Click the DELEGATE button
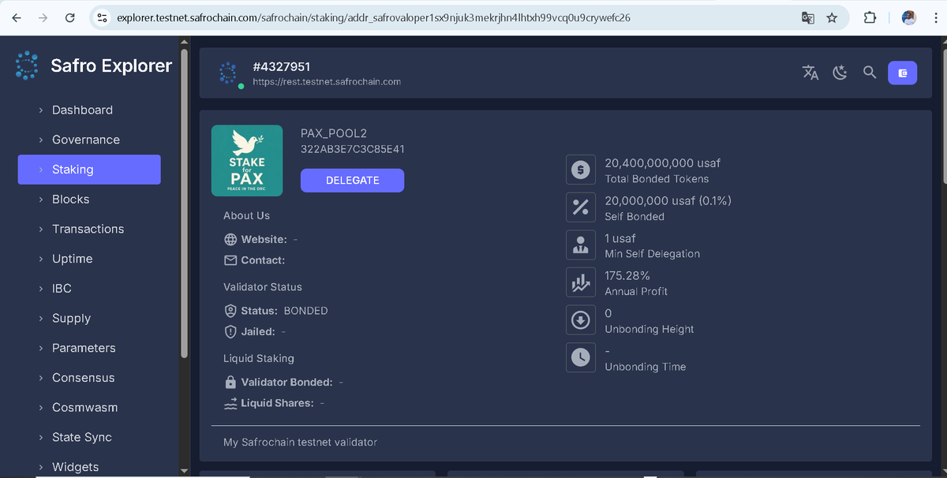Viewport: 947px width, 478px height. click(x=352, y=180)
